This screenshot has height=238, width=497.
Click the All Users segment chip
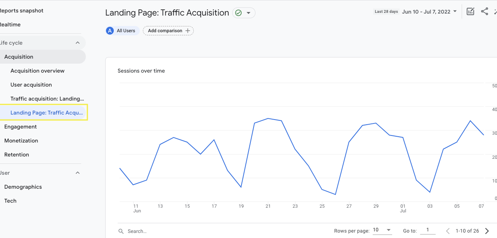122,31
